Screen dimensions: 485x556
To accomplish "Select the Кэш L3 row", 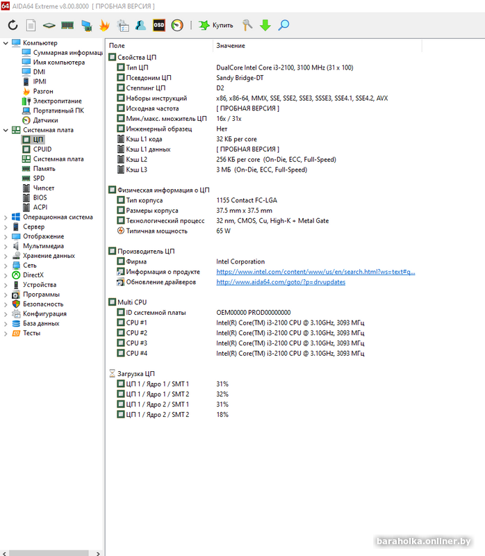I will (212, 170).
